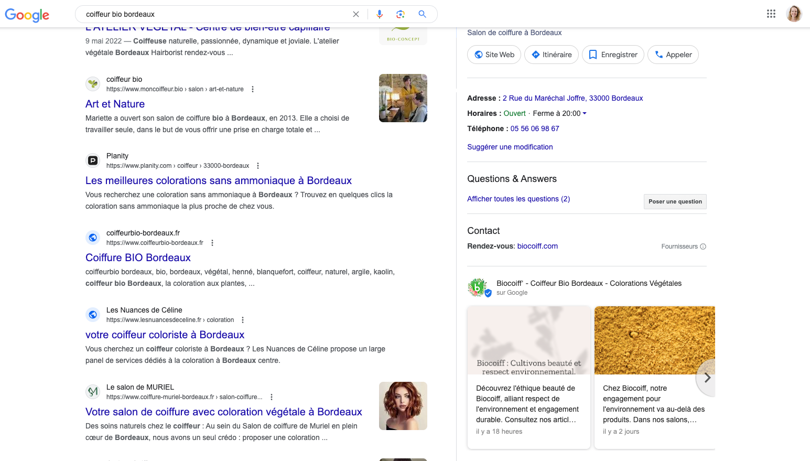Click the coiffeurbio-bordeaux.fr globe favicon

pyautogui.click(x=93, y=238)
